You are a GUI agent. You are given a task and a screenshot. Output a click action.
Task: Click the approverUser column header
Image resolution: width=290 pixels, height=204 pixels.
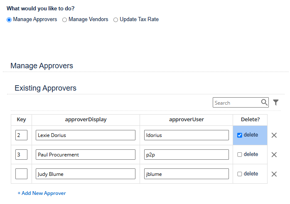coord(187,120)
